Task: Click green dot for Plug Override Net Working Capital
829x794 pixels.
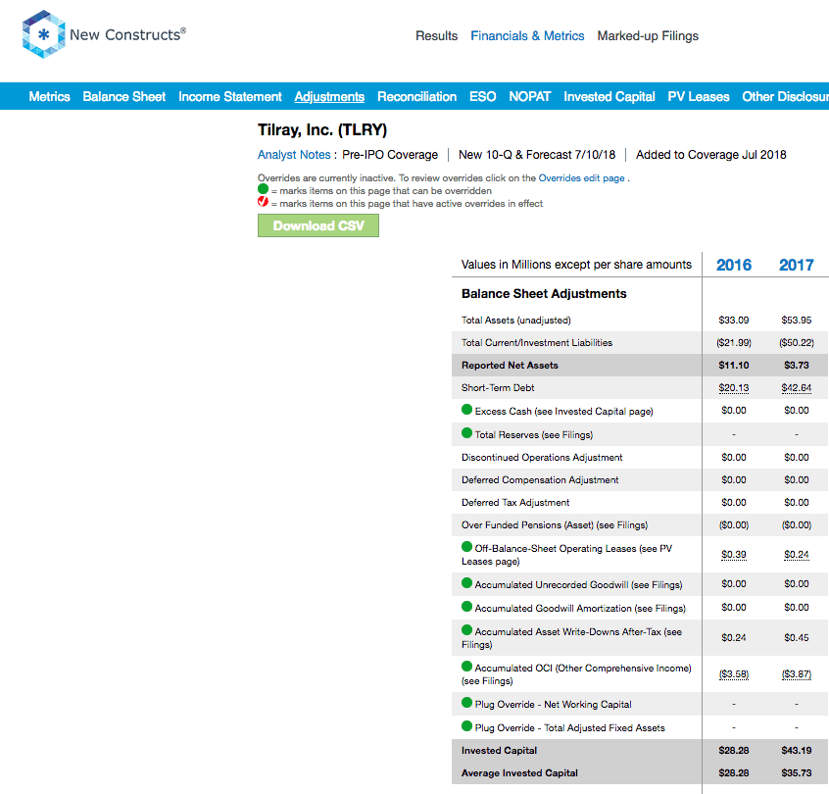Action: pyautogui.click(x=466, y=703)
